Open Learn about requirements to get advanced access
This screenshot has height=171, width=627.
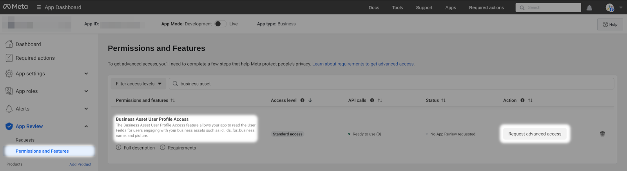point(363,64)
